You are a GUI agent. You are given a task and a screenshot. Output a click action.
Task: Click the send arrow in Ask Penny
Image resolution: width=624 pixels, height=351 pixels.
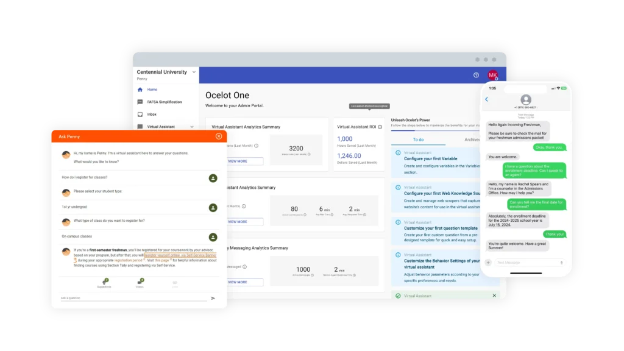tap(213, 298)
